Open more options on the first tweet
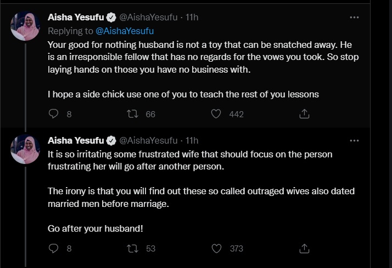This screenshot has width=392, height=268. pyautogui.click(x=354, y=17)
